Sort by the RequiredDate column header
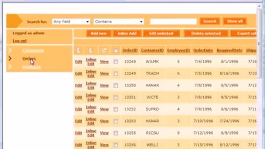Viewport: 265px width, 149px height. coord(229,50)
